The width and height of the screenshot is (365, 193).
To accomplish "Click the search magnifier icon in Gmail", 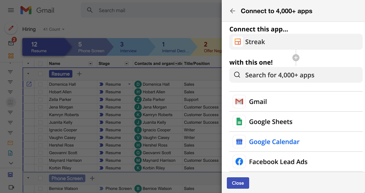I will (x=90, y=10).
